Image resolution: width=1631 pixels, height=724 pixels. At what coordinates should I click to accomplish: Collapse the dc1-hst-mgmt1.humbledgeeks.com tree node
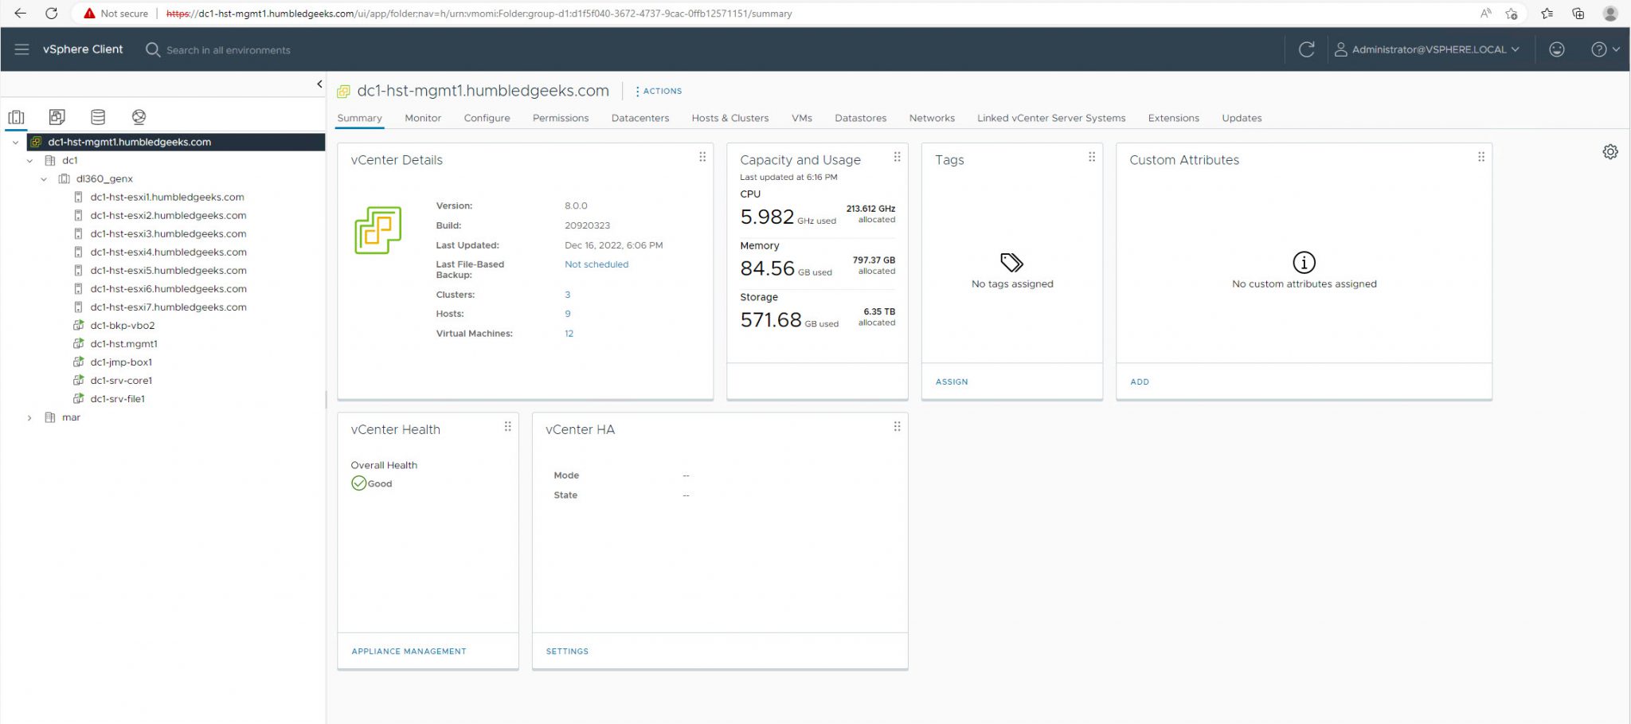click(x=15, y=142)
